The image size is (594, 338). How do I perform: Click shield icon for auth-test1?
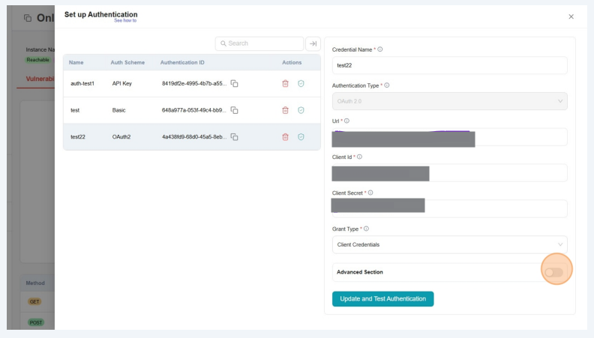tap(301, 84)
